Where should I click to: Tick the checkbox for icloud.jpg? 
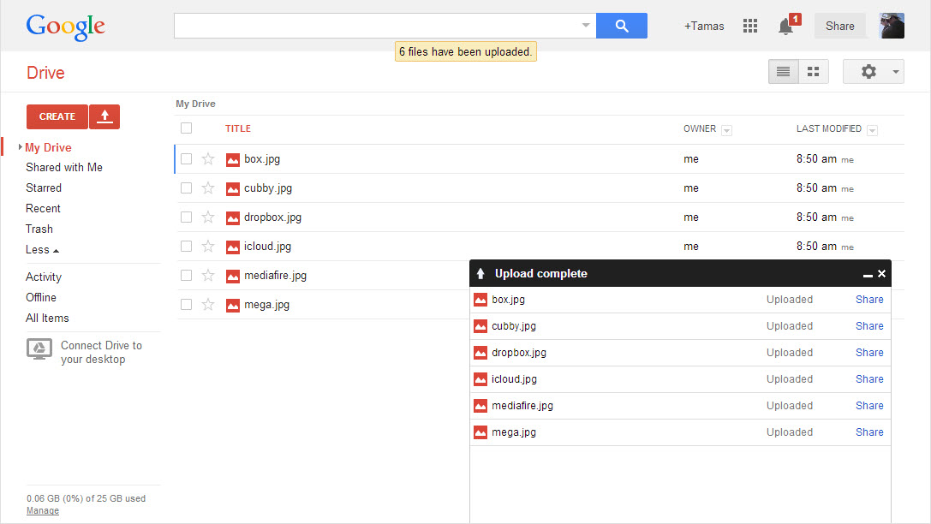(x=187, y=247)
